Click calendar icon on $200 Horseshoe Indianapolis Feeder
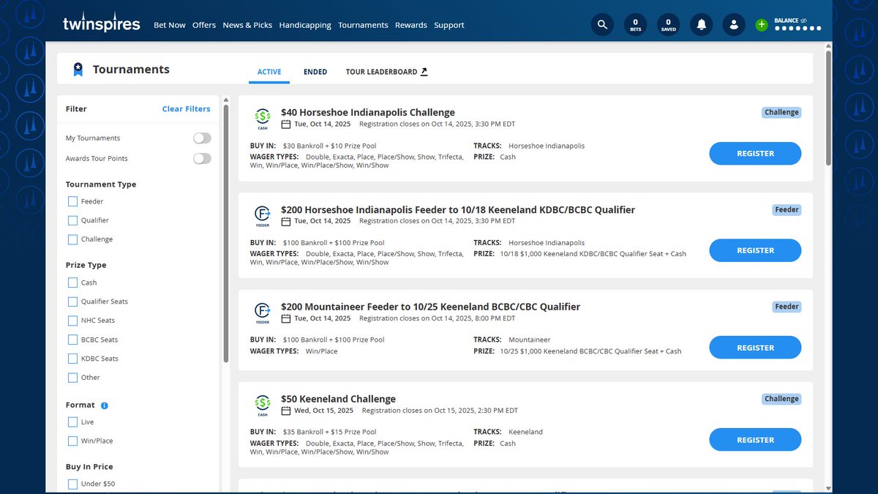Screen dimensions: 878x494 click(286, 221)
